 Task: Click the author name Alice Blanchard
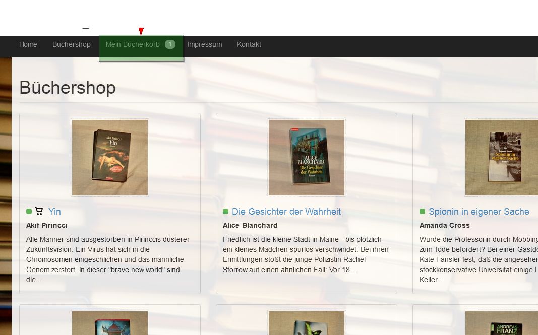(x=250, y=225)
